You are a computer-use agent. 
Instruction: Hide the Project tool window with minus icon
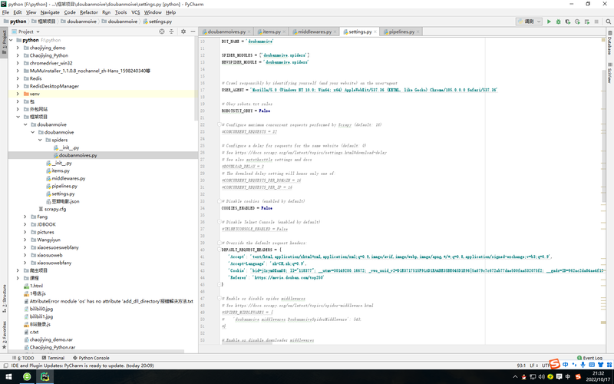(x=193, y=31)
